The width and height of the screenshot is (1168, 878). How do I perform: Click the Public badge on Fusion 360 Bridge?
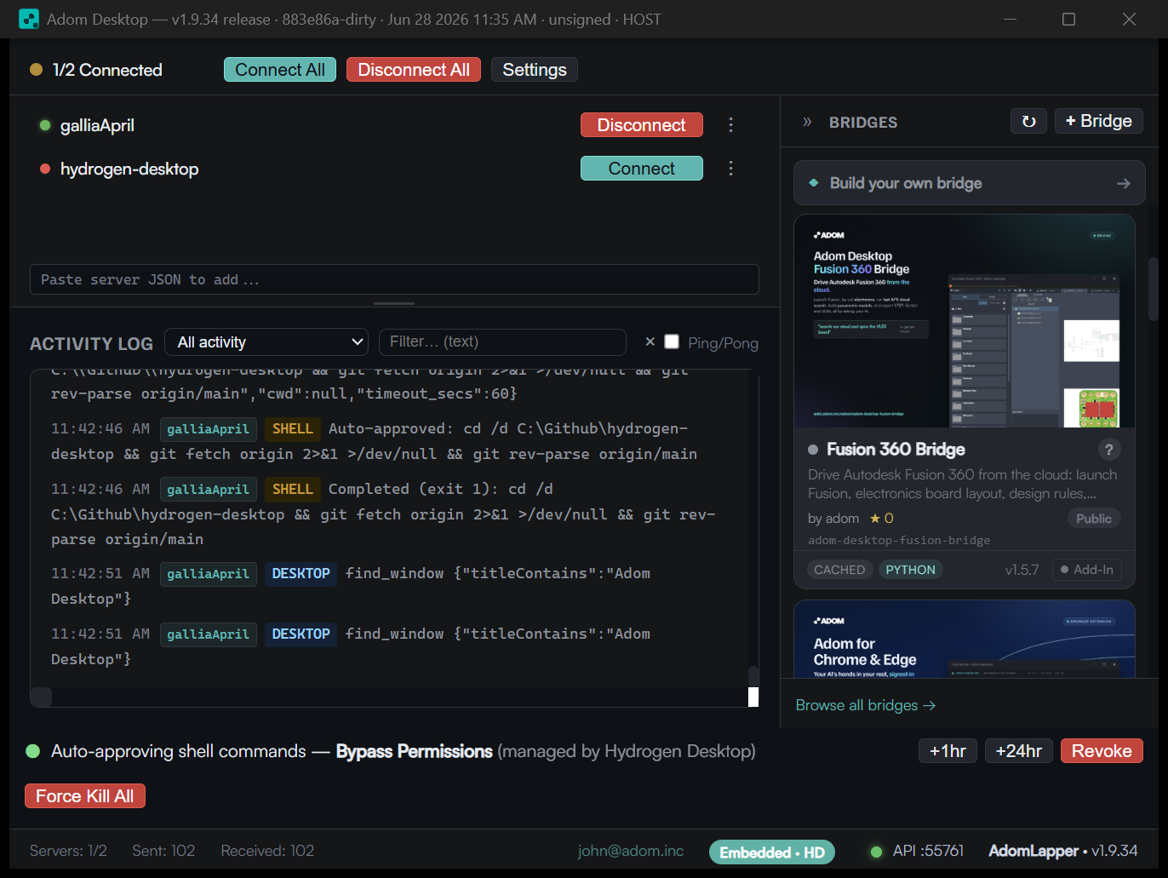[1094, 519]
